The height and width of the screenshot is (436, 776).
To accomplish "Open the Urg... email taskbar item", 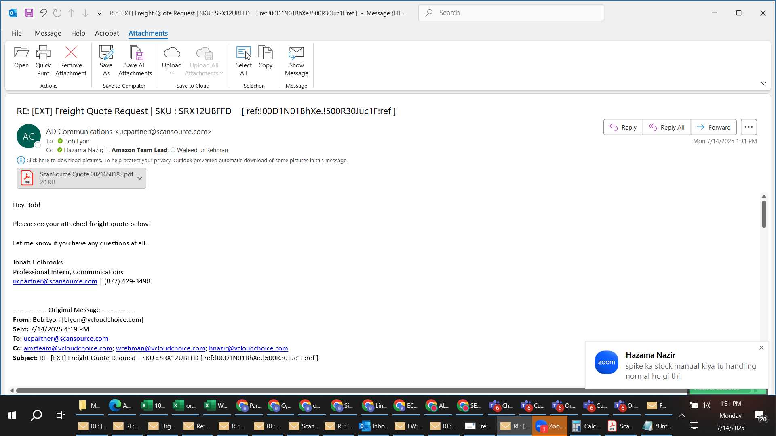I will (x=162, y=426).
